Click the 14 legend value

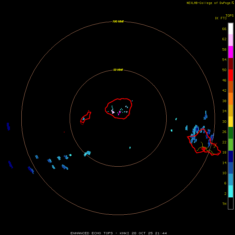pos(224,163)
